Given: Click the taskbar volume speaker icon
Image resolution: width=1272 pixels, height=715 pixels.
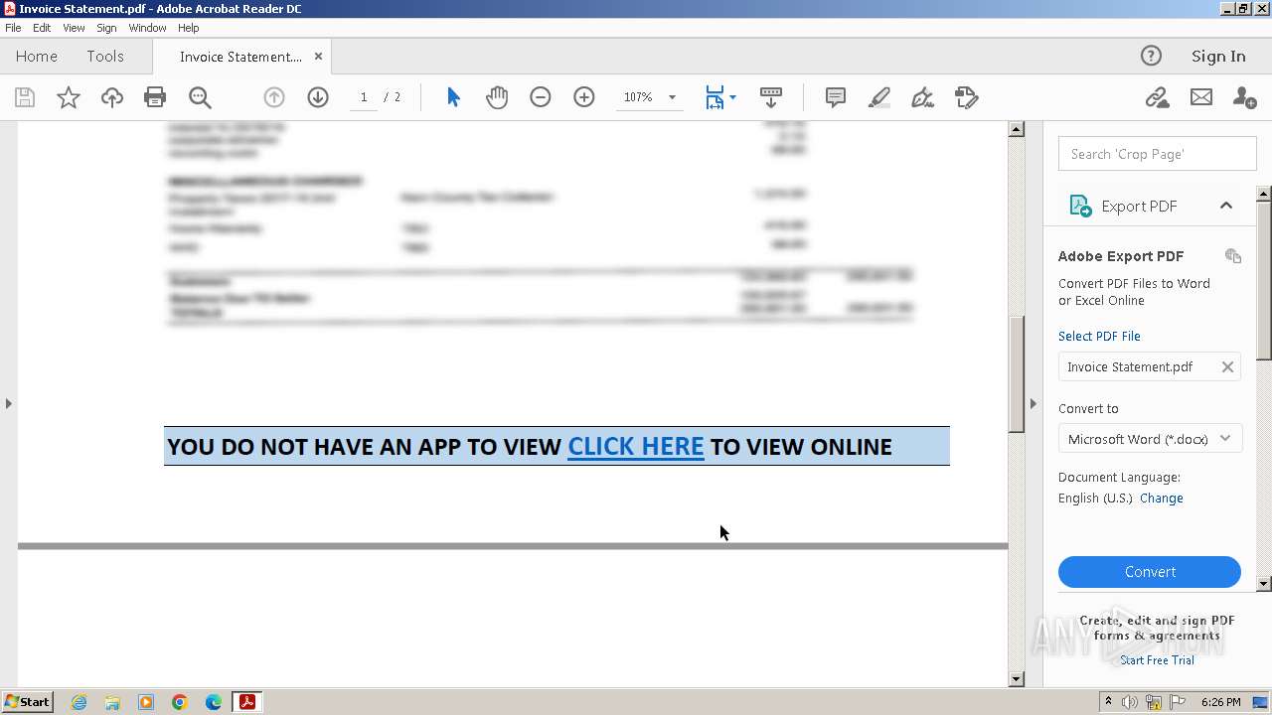Looking at the screenshot, I should coord(1129,702).
